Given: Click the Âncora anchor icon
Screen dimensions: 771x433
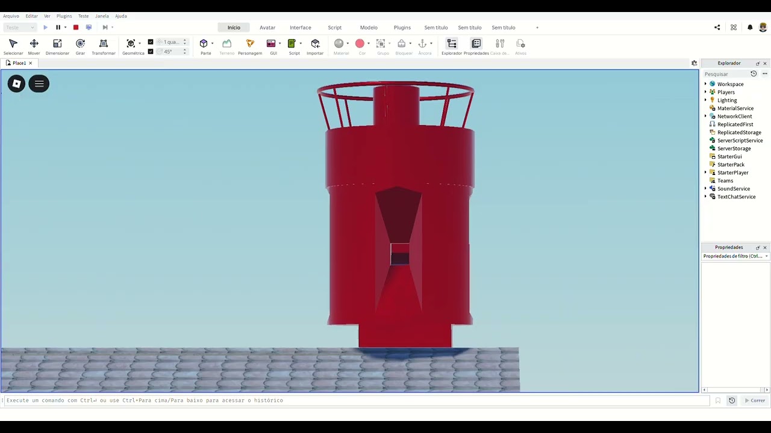Looking at the screenshot, I should coord(422,43).
